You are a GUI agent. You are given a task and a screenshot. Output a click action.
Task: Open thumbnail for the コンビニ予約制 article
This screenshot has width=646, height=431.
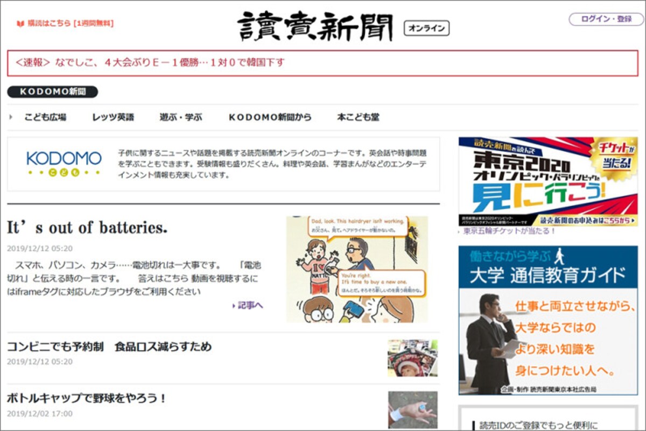[x=412, y=358]
